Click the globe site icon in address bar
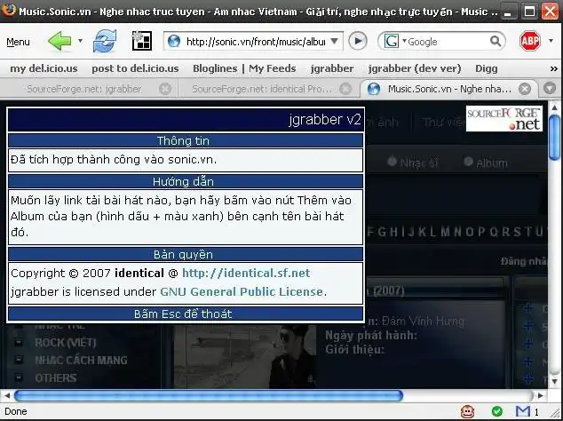This screenshot has width=563, height=421. point(174,42)
